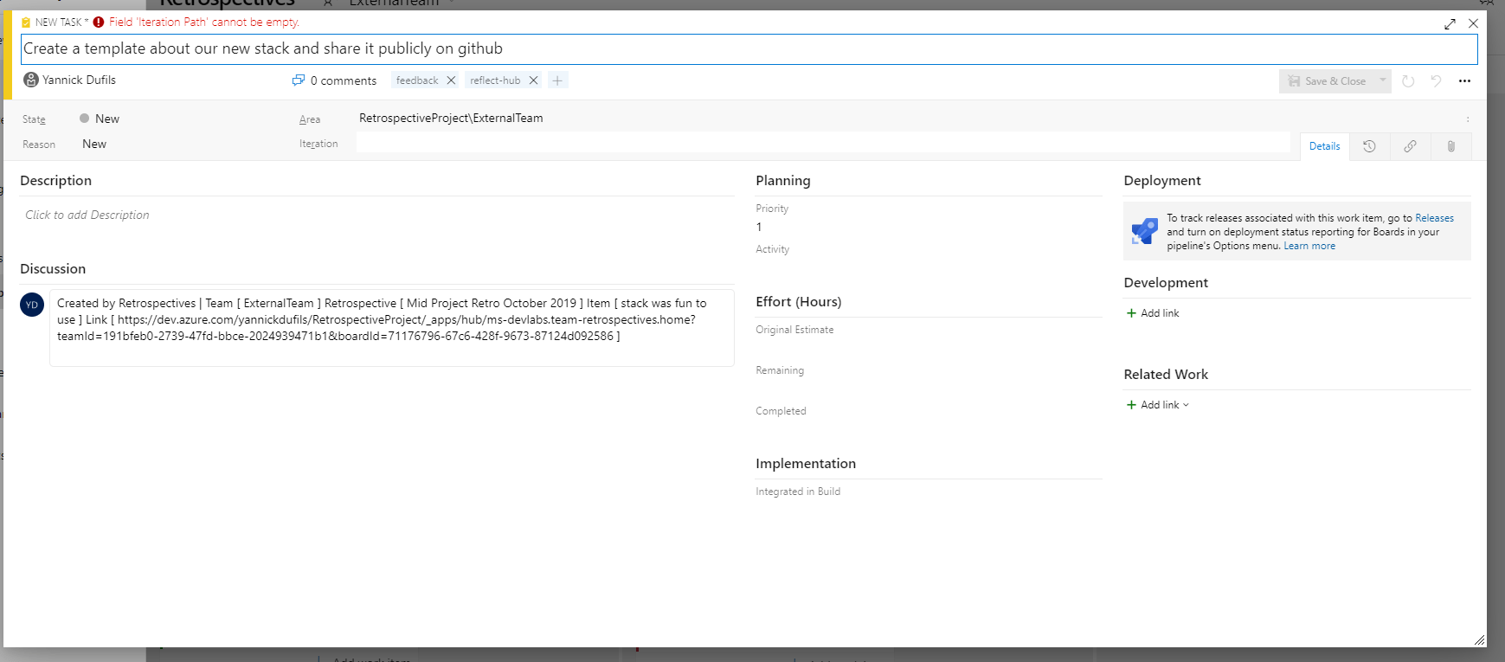Open the comments discussion icon

click(x=298, y=80)
